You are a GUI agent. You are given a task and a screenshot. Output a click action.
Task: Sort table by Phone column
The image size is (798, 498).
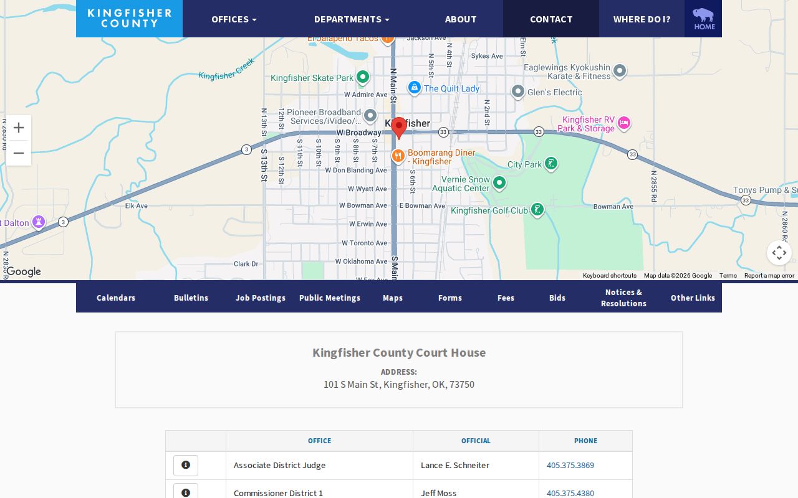[586, 441]
